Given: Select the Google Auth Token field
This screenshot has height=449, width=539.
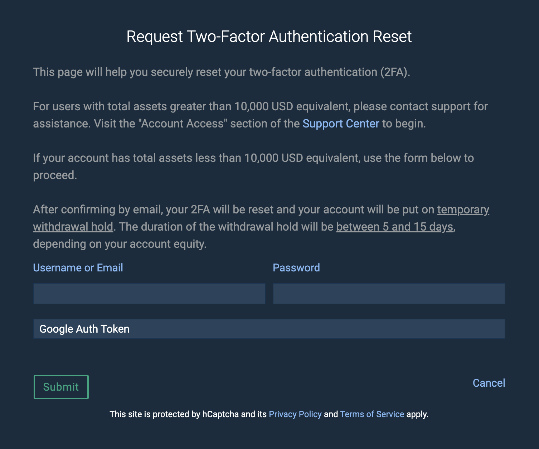Looking at the screenshot, I should point(269,329).
